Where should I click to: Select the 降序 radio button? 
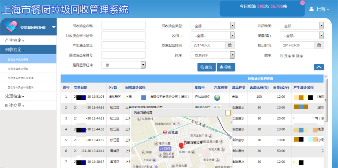294,56
